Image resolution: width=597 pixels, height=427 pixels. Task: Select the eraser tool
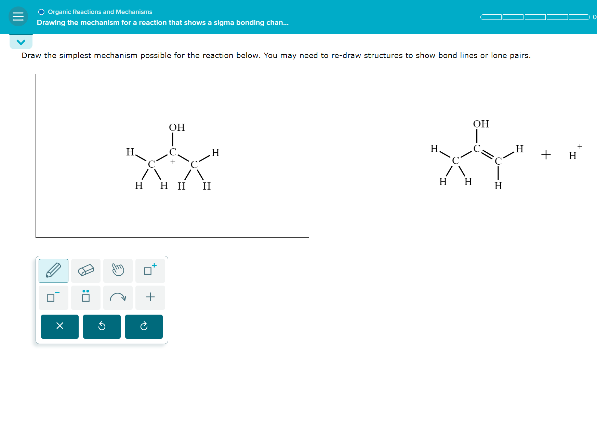pyautogui.click(x=85, y=271)
